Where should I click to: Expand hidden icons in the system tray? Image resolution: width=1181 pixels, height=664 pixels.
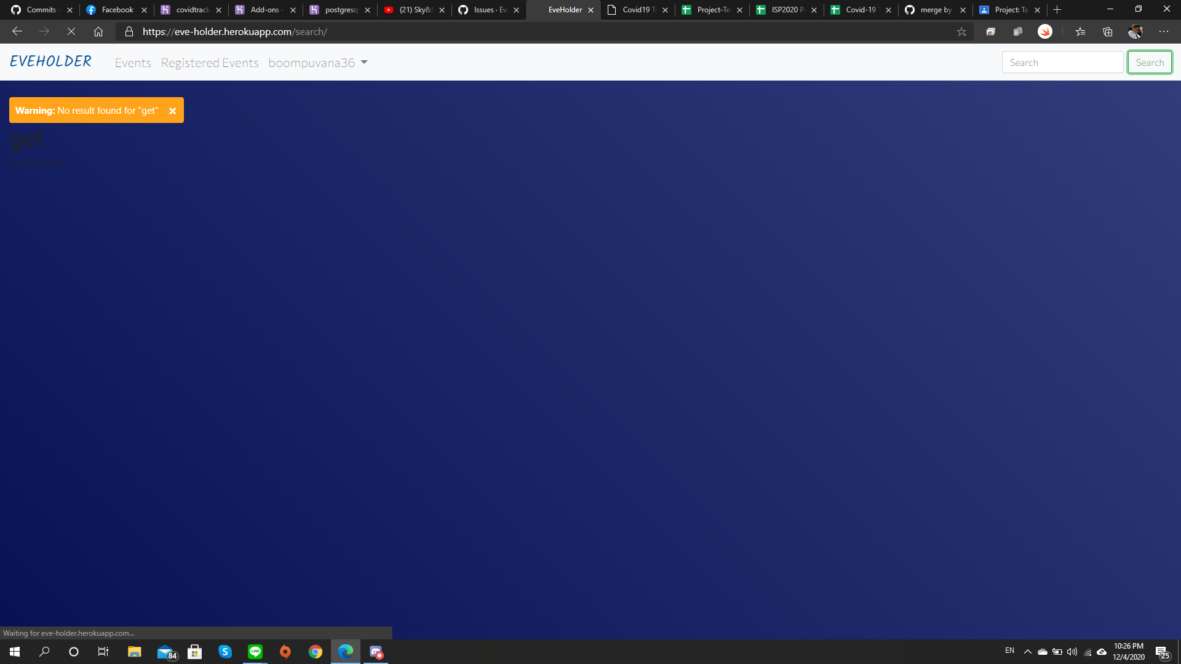coord(1027,651)
